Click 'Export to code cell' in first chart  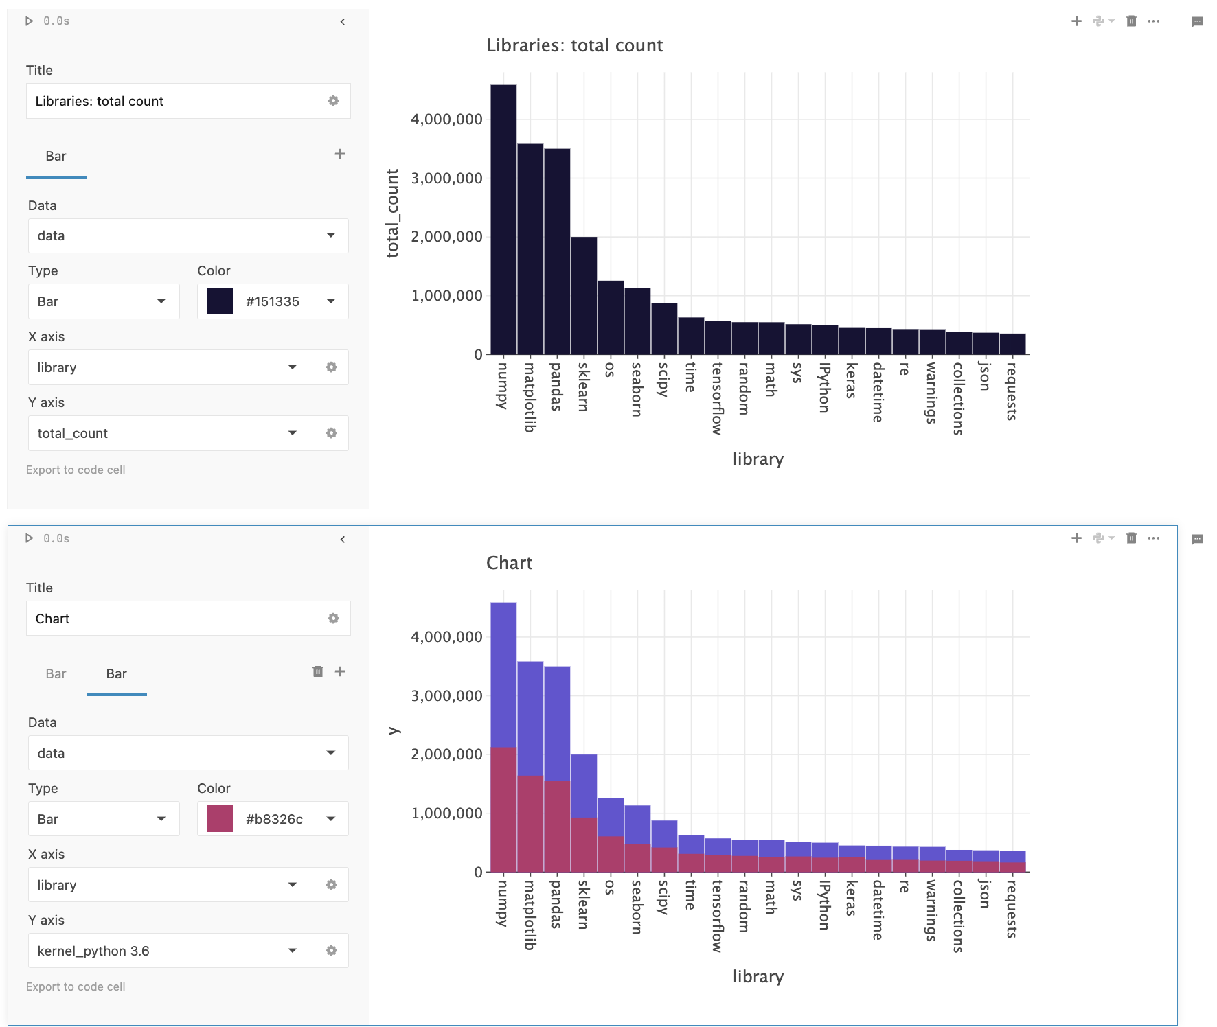tap(76, 470)
